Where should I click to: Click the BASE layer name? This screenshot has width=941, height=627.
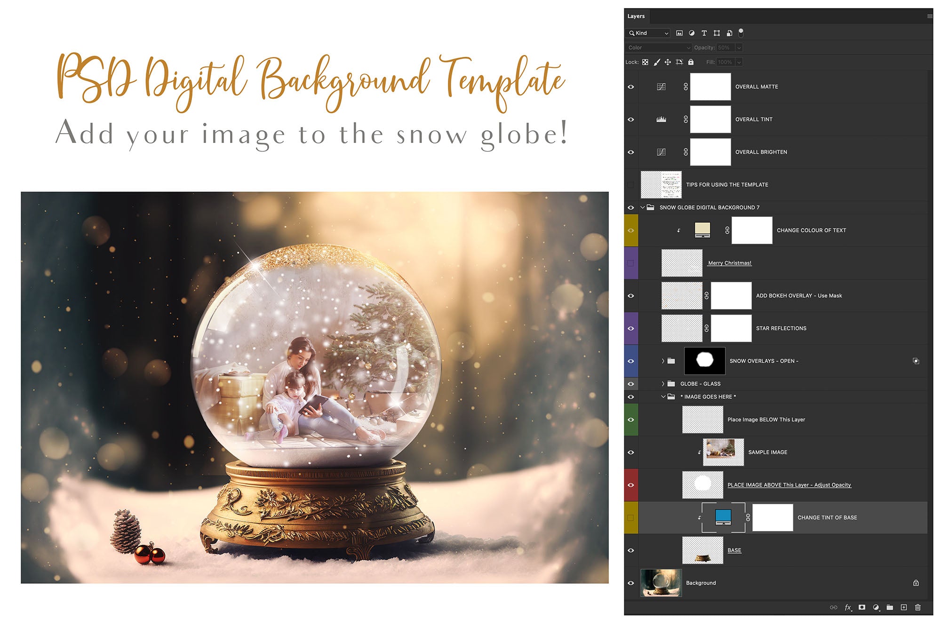tap(734, 550)
